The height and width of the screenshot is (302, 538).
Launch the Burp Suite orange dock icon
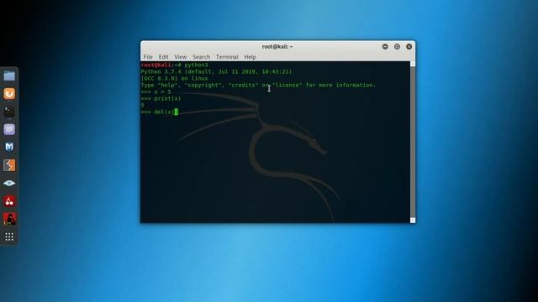coord(9,165)
